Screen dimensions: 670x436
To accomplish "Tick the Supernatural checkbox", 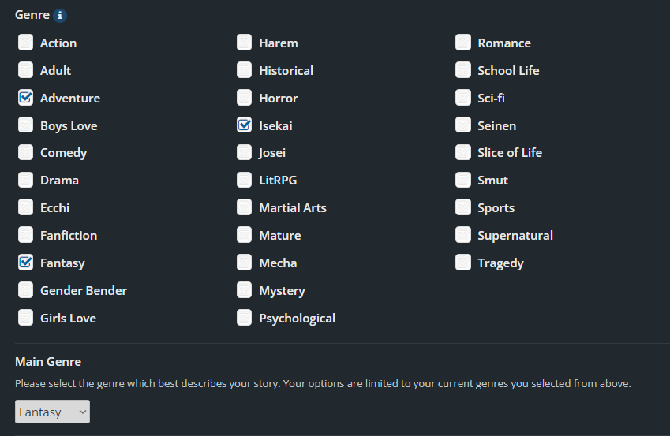I will [x=463, y=235].
